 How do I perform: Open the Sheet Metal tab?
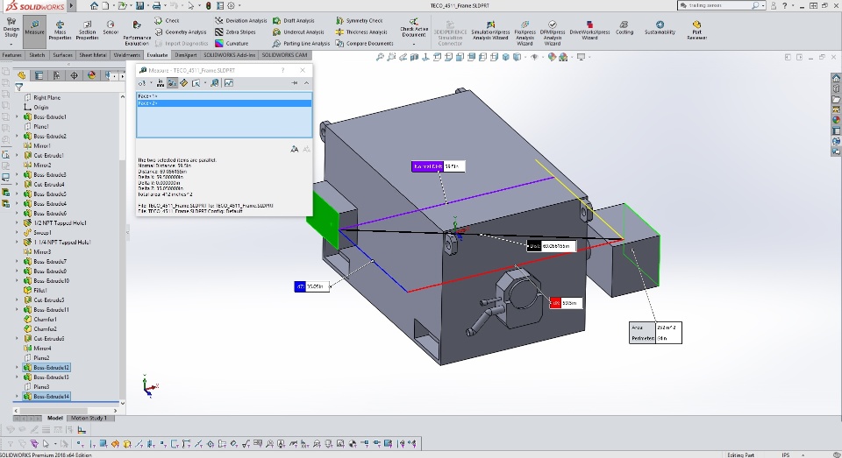coord(93,54)
